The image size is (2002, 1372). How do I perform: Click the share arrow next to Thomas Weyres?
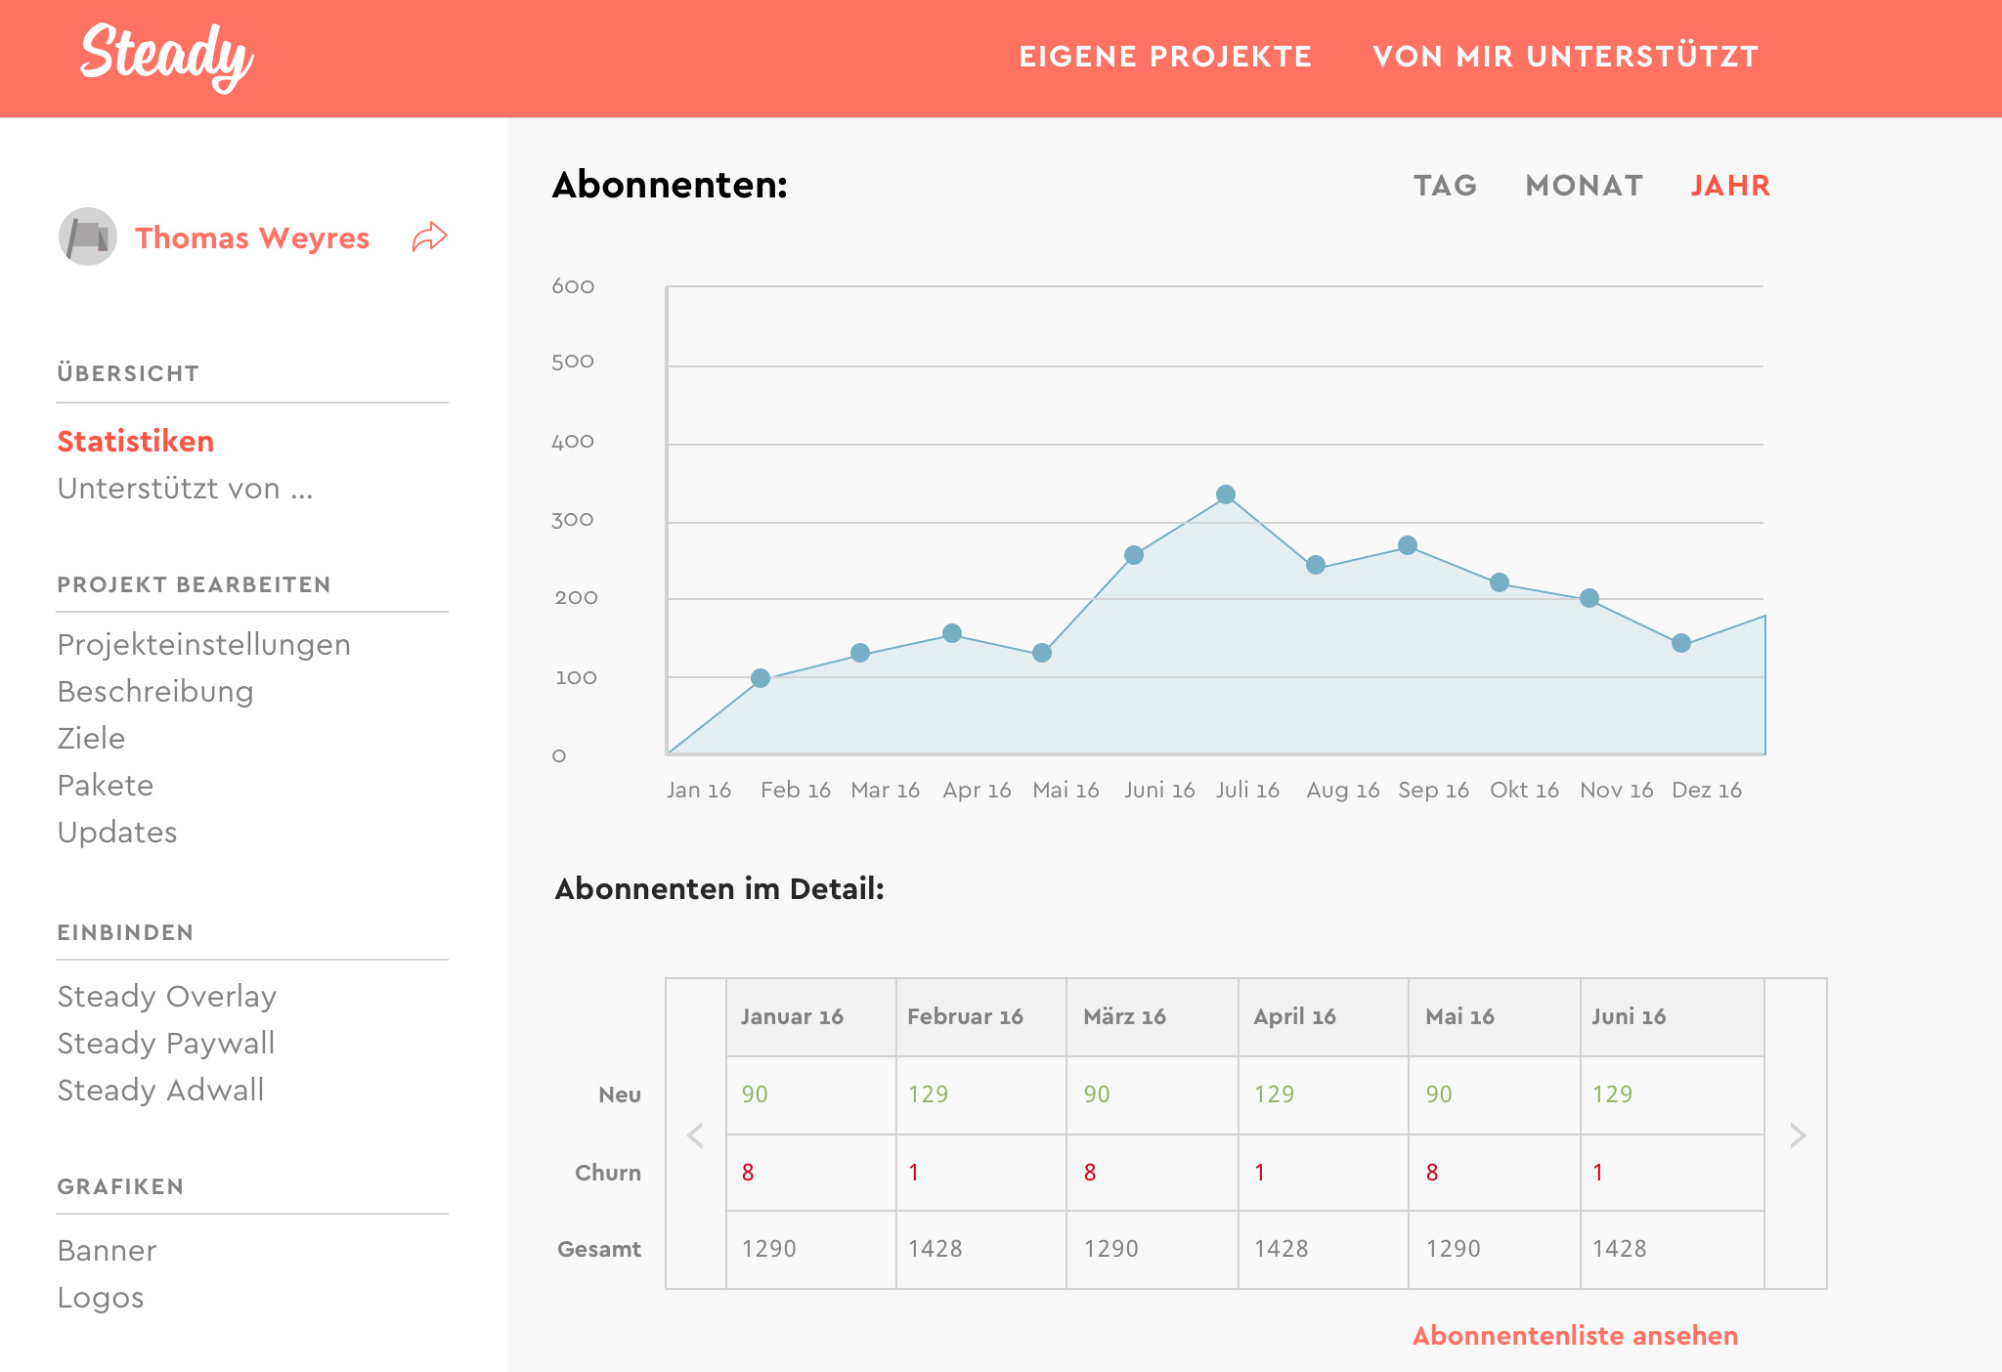tap(430, 236)
